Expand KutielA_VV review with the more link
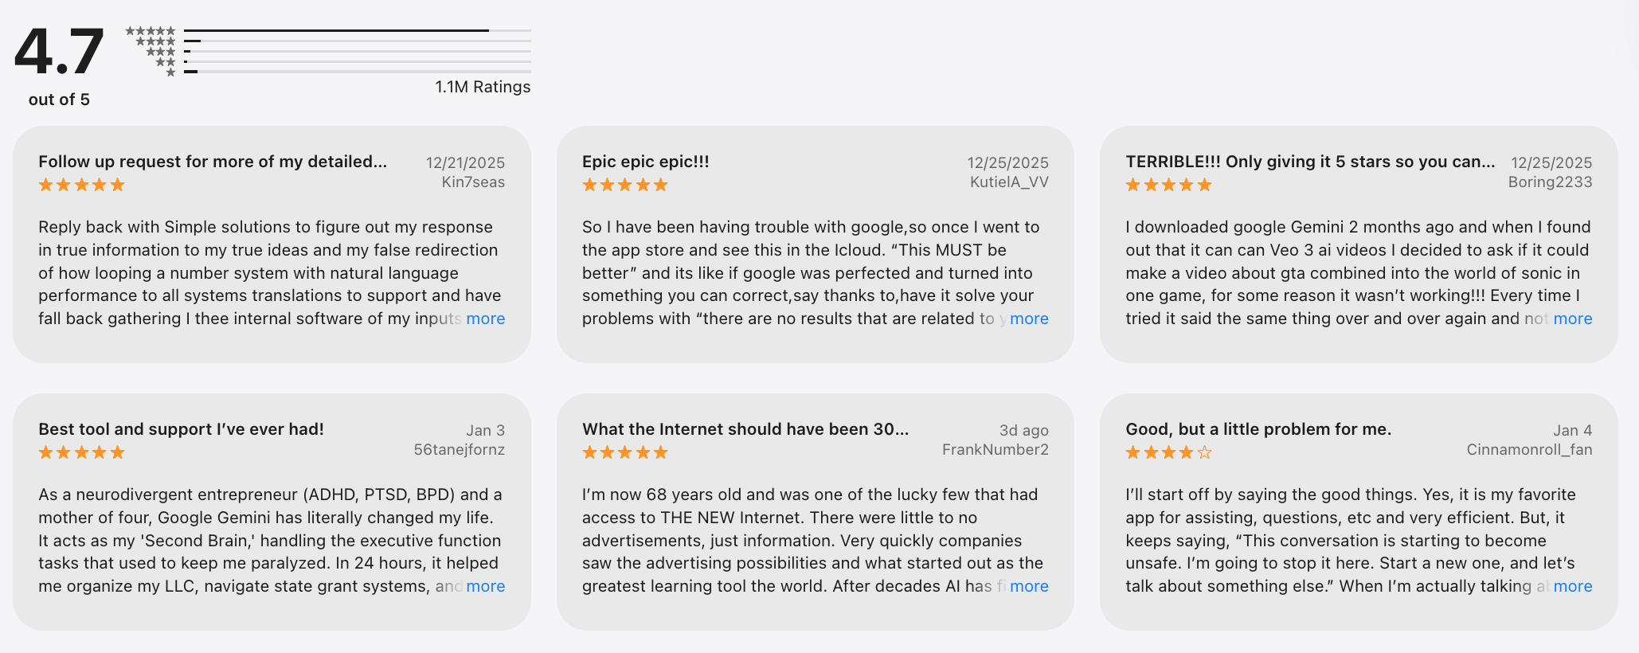This screenshot has width=1639, height=653. coord(1029,319)
